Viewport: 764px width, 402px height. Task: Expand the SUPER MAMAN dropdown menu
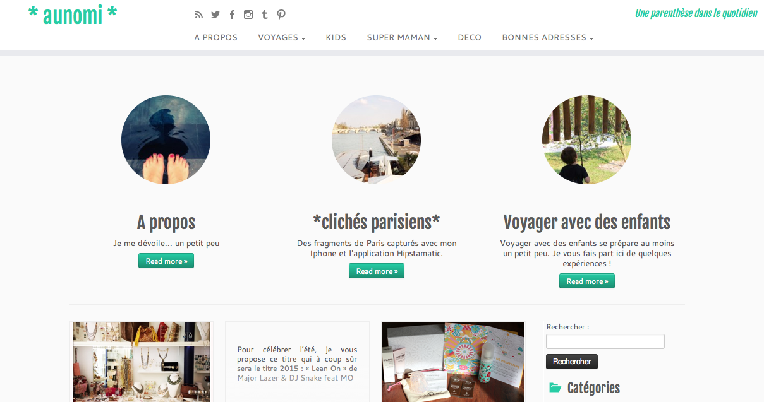point(402,38)
